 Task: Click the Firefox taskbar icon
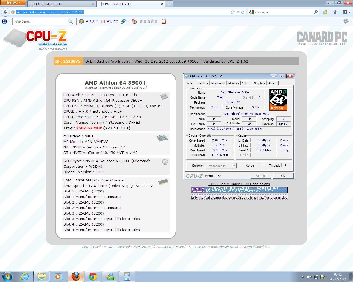pyautogui.click(x=76, y=276)
